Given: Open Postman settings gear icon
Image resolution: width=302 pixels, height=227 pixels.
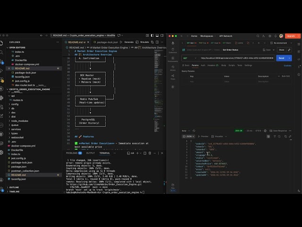Looking at the screenshot, I should 270,36.
